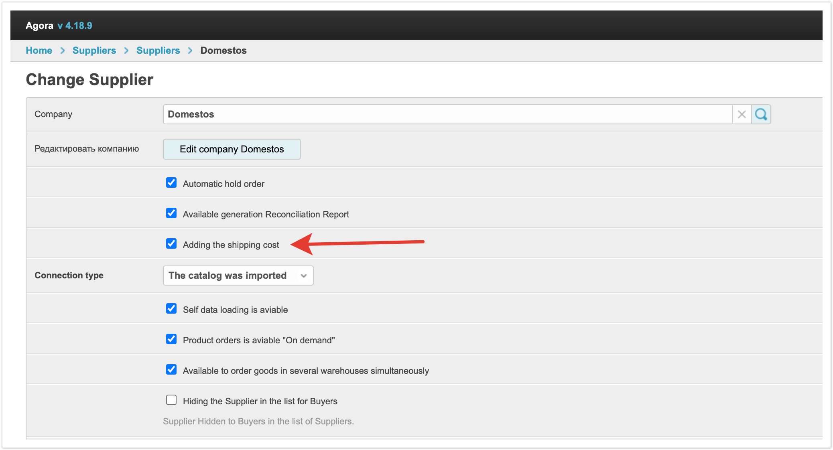Viewport: 833px width, 450px height.
Task: Click the chevron arrow of catalog dropdown
Action: coord(304,276)
